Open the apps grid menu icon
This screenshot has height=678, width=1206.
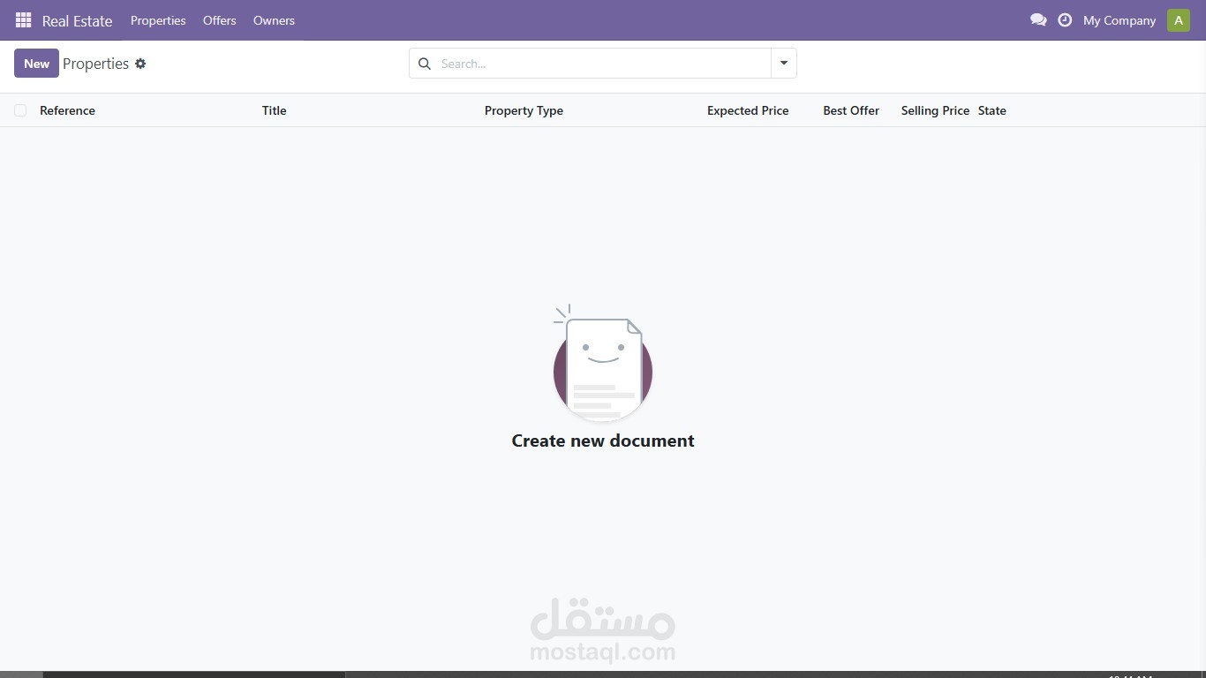point(24,20)
